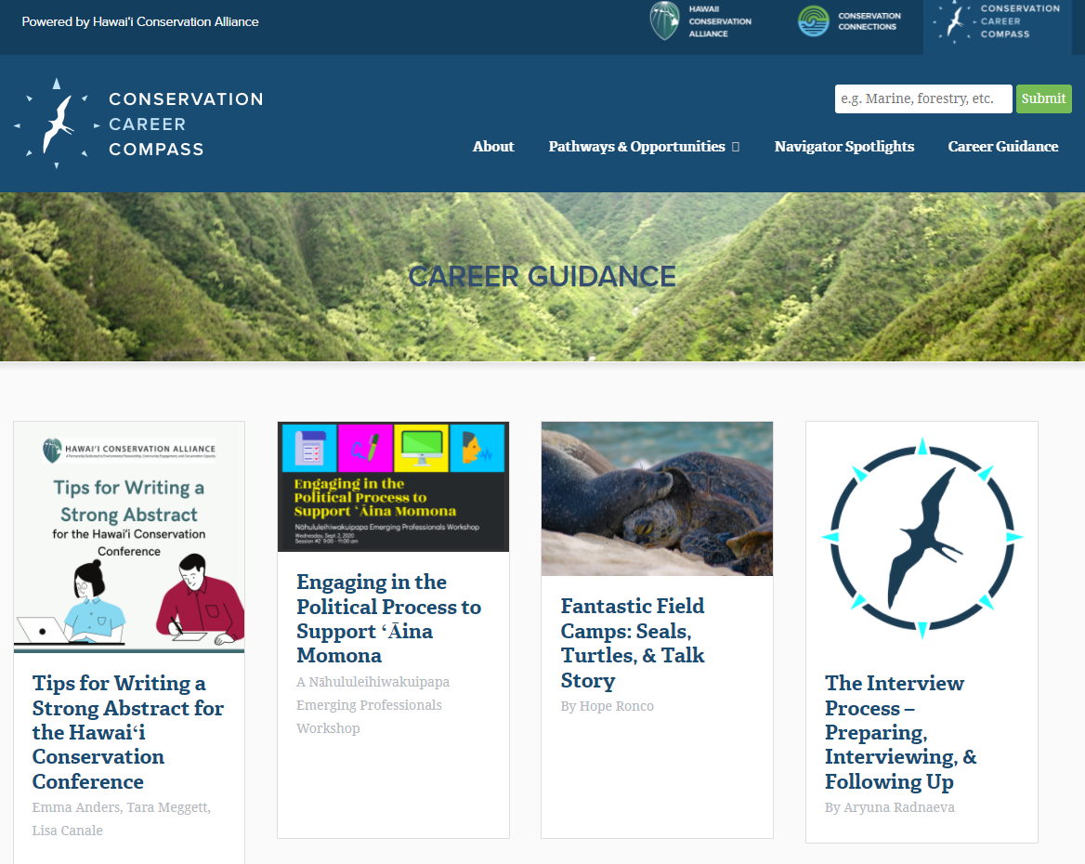
Task: Expand the Pathways & Opportunities dropdown arrow
Action: 736,147
